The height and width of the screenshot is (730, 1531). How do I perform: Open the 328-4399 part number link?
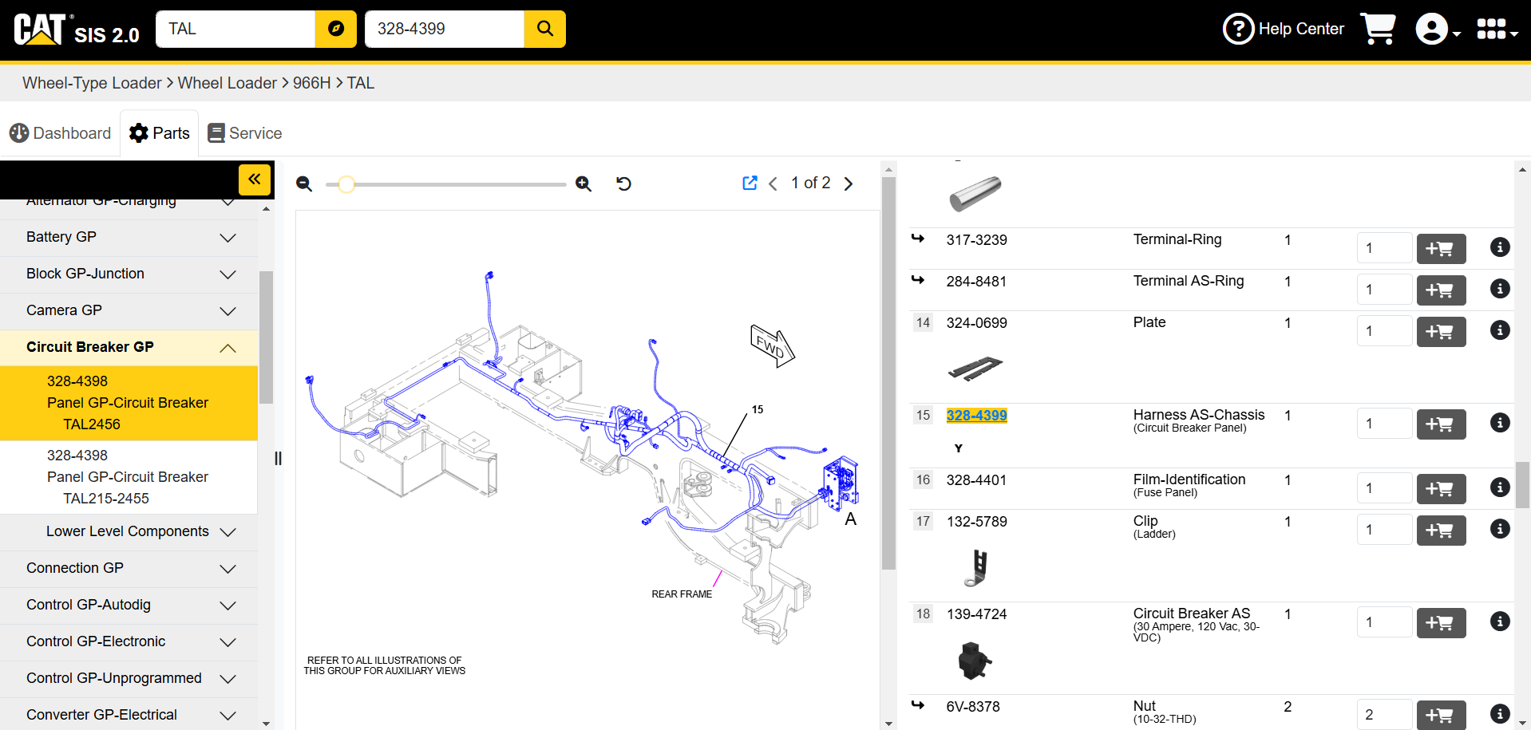(x=976, y=416)
